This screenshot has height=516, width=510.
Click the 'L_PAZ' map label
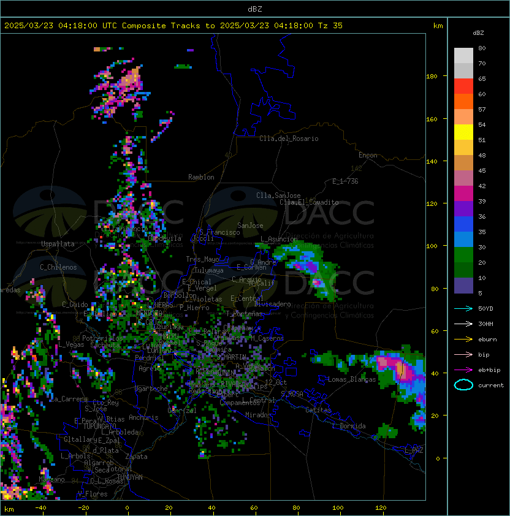[x=414, y=450]
